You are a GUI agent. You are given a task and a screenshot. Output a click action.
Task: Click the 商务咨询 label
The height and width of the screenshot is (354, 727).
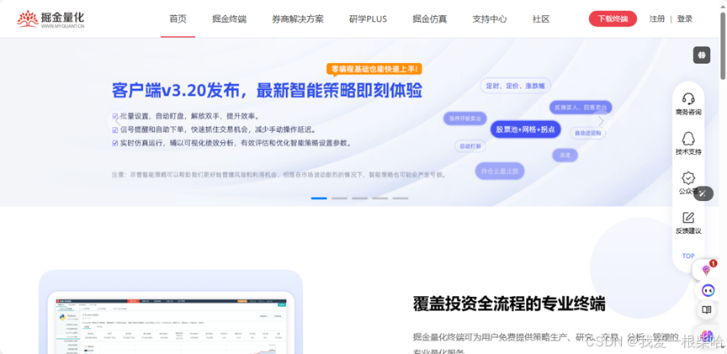click(688, 112)
